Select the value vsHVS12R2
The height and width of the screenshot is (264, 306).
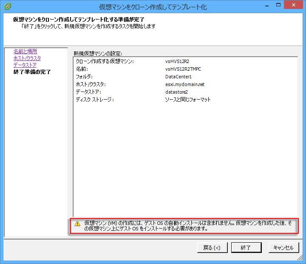pyautogui.click(x=177, y=61)
